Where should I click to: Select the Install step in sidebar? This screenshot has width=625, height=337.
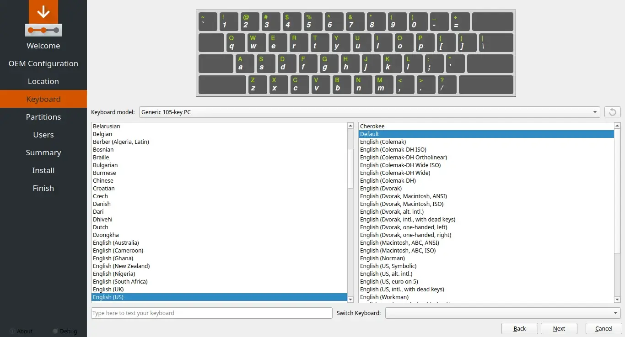coord(43,170)
